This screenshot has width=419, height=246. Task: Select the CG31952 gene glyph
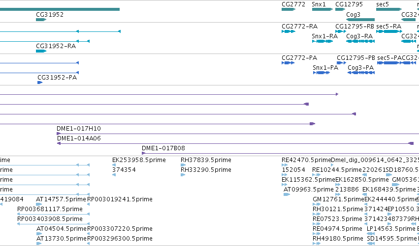pyautogui.click(x=41, y=20)
